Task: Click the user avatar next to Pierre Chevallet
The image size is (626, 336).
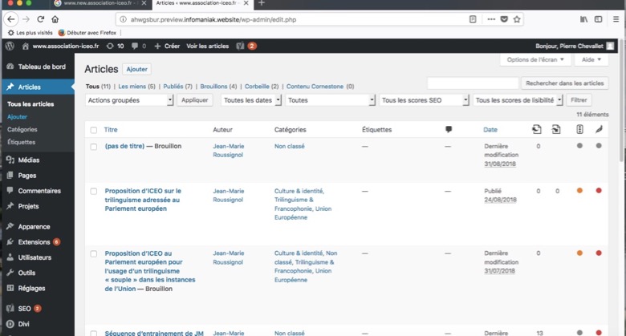Action: [610, 46]
